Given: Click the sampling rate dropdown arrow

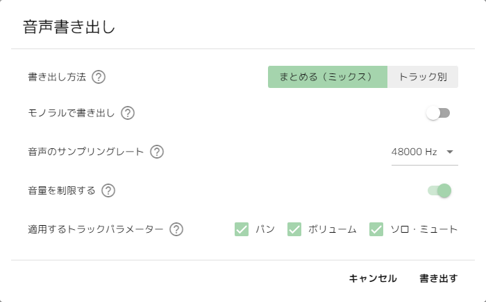Looking at the screenshot, I should pyautogui.click(x=450, y=152).
